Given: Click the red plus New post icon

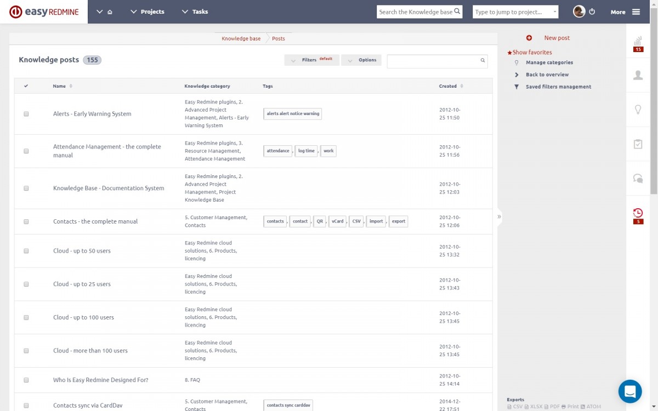Looking at the screenshot, I should tap(529, 38).
